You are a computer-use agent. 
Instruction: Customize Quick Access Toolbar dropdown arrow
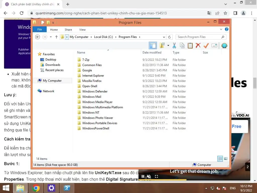point(53,23)
